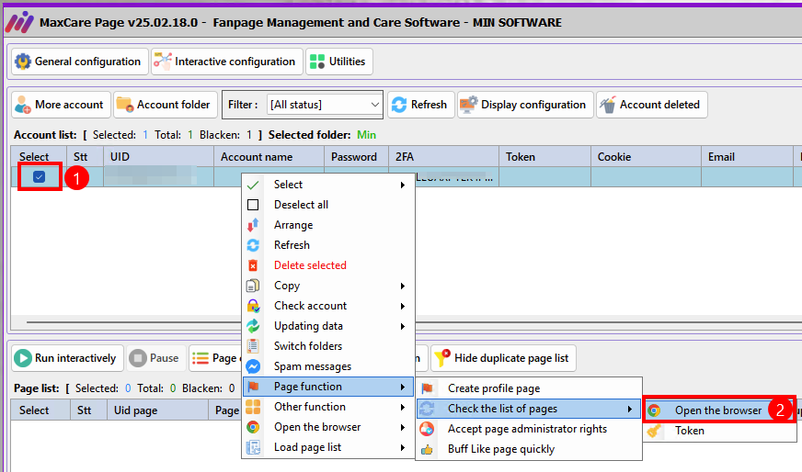Screen dimensions: 802x472
Task: Click the General configuration button
Action: (80, 62)
